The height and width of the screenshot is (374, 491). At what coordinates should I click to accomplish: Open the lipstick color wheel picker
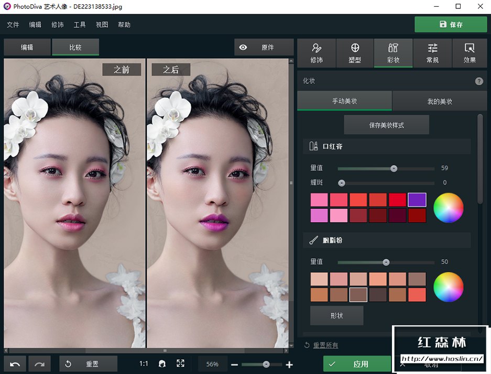pos(449,208)
